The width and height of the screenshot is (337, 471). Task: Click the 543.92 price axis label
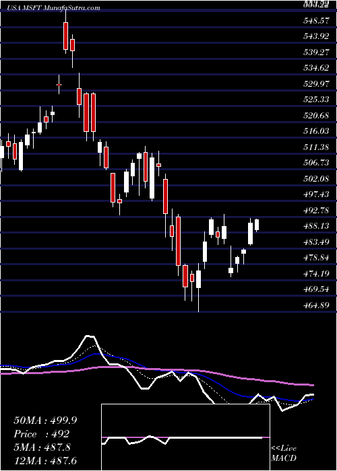pyautogui.click(x=315, y=36)
